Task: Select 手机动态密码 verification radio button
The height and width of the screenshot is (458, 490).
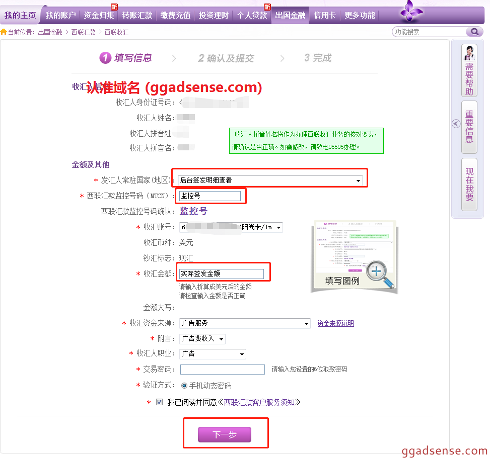Action: pyautogui.click(x=184, y=386)
